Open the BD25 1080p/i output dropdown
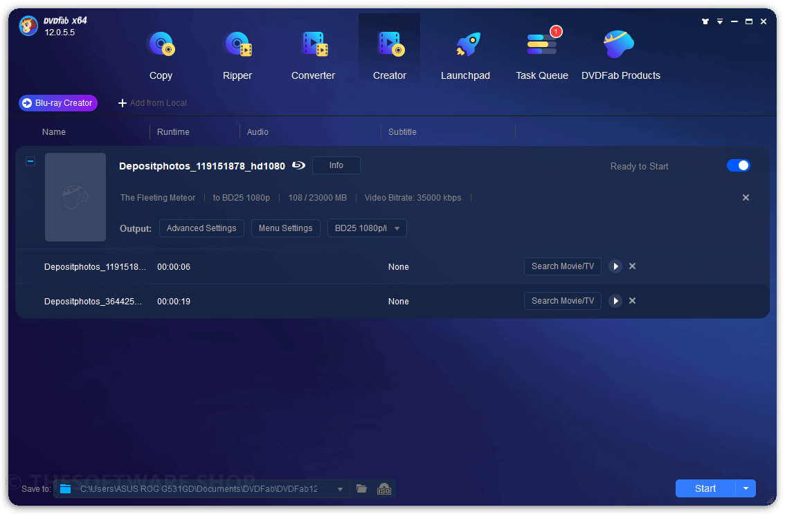The width and height of the screenshot is (785, 514). coord(367,228)
